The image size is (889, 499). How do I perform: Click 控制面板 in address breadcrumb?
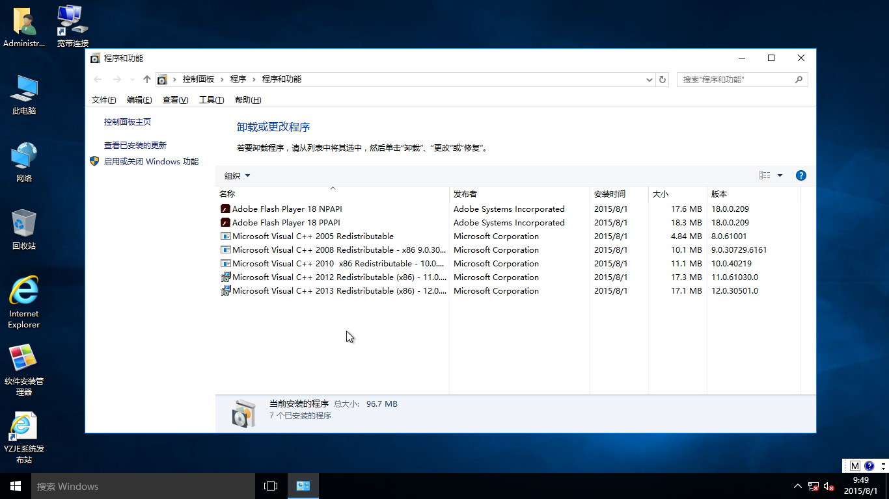(x=198, y=79)
